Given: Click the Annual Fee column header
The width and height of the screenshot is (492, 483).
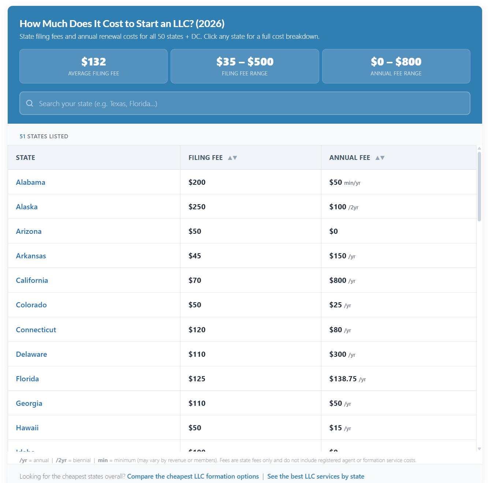Looking at the screenshot, I should click(350, 158).
